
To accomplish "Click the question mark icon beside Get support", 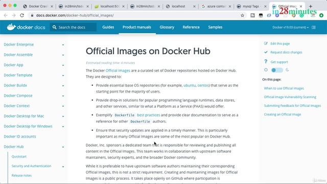I will click(266, 61).
